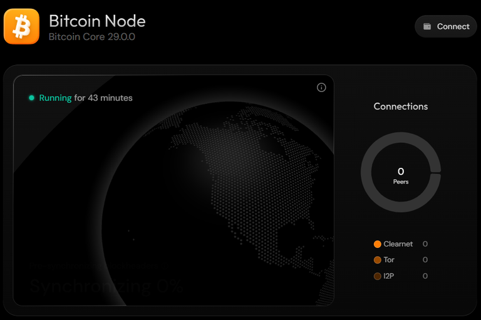
Task: Click the faded 'Synchronizing 0%' text
Action: pyautogui.click(x=106, y=286)
